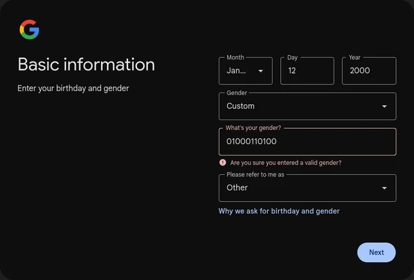
Task: Click the 'Please refer to me as' label
Action: [256, 175]
